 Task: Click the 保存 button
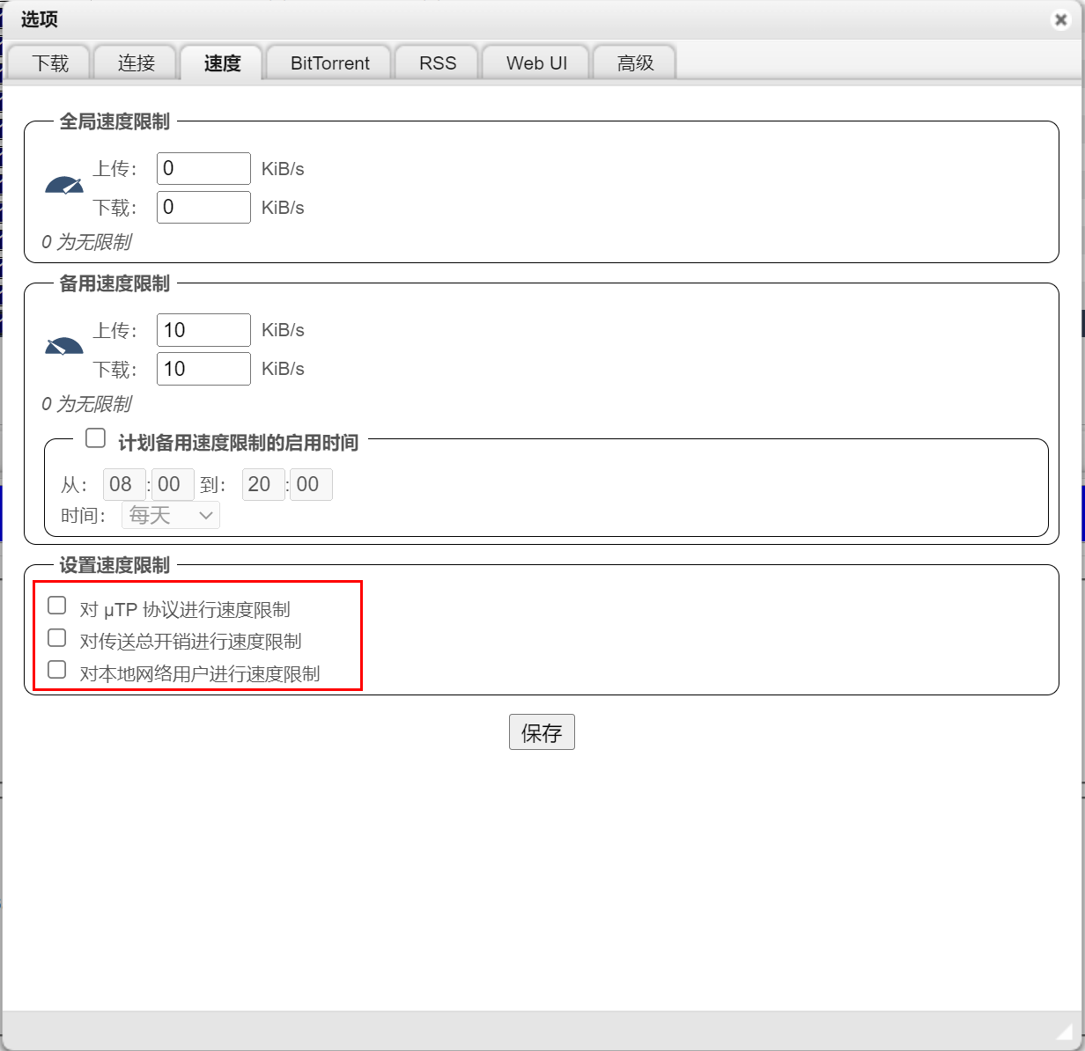coord(542,732)
